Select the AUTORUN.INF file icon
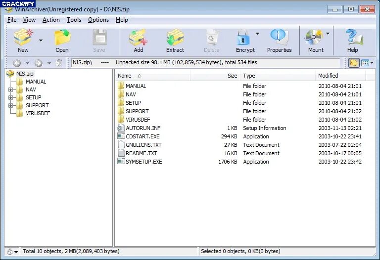 point(121,128)
